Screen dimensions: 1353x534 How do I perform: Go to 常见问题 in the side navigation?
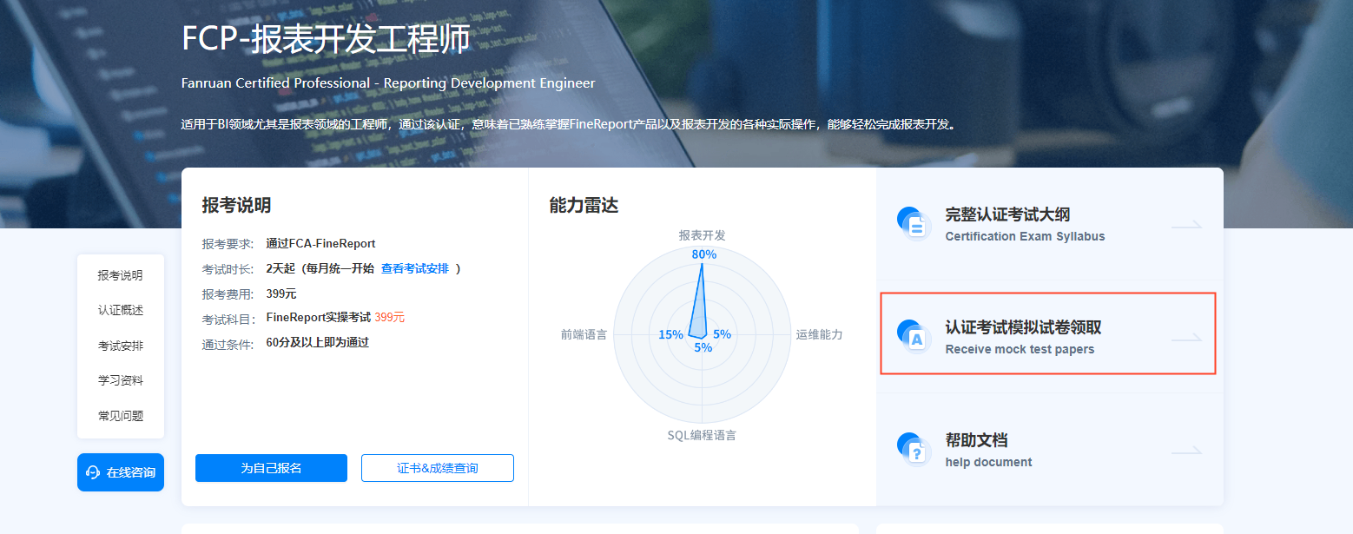[121, 416]
